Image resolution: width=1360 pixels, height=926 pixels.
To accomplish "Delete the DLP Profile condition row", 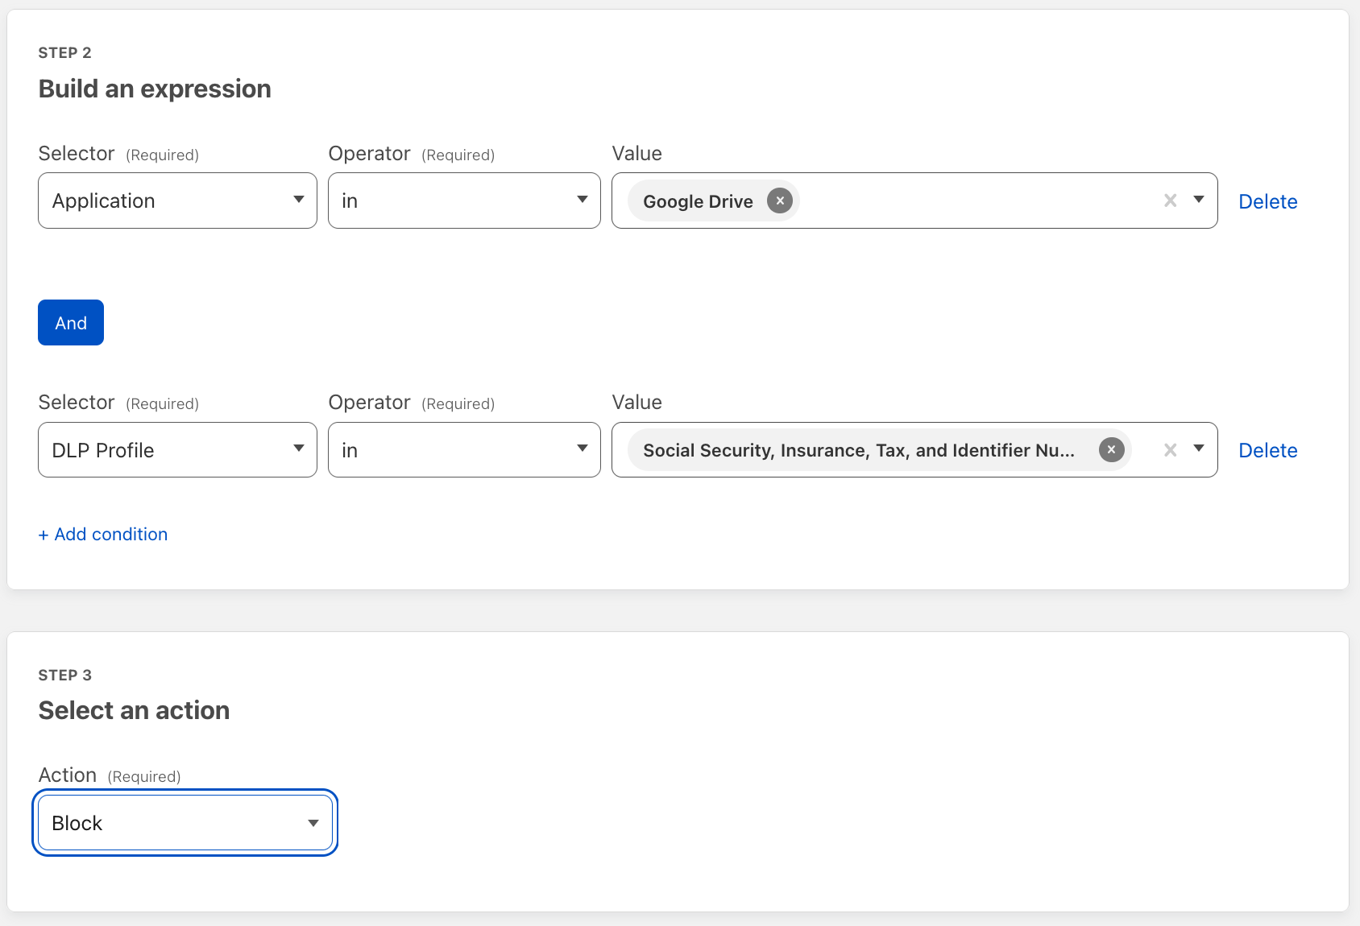I will point(1267,450).
